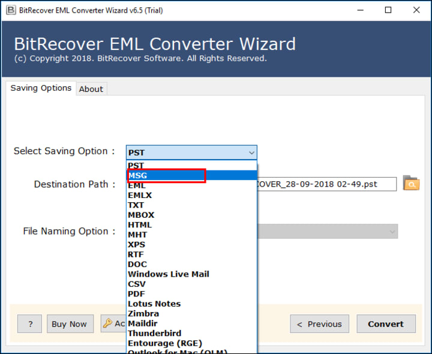Select MSG saving format

tap(191, 175)
